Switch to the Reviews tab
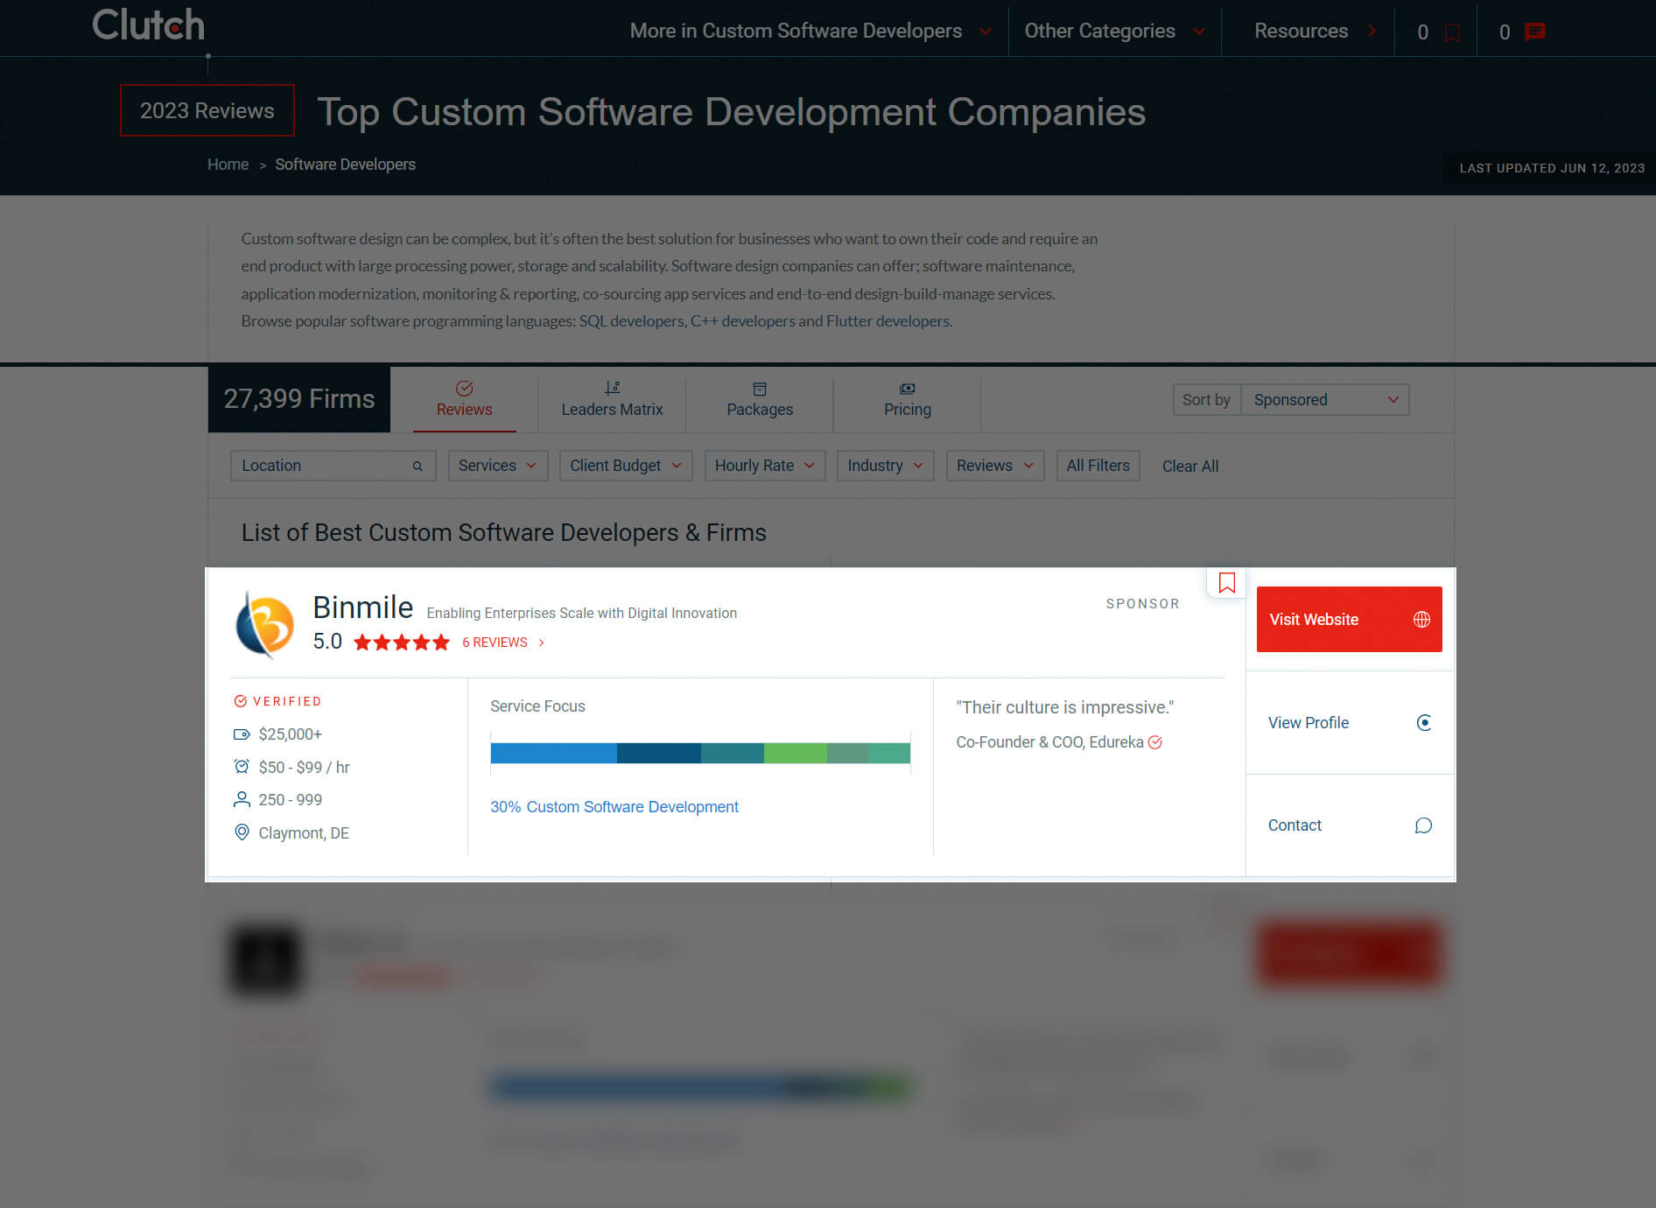Screen dimensions: 1656x1208 (x=465, y=400)
